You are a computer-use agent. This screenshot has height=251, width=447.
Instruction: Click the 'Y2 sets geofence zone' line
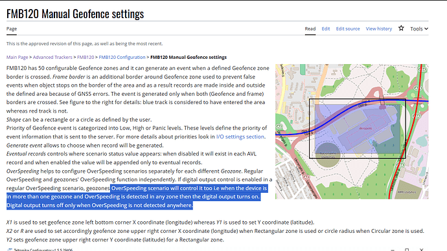[x=115, y=239]
